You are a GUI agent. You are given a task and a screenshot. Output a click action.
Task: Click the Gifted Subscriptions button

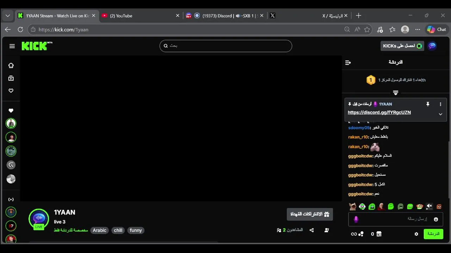[x=310, y=214]
